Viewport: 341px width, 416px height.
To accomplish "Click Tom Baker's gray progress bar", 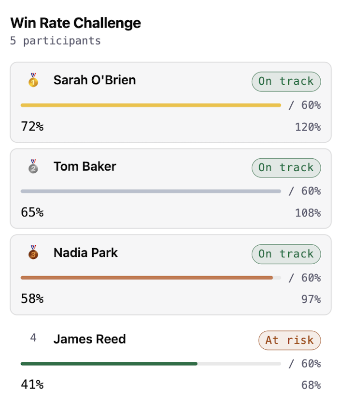I will point(150,191).
